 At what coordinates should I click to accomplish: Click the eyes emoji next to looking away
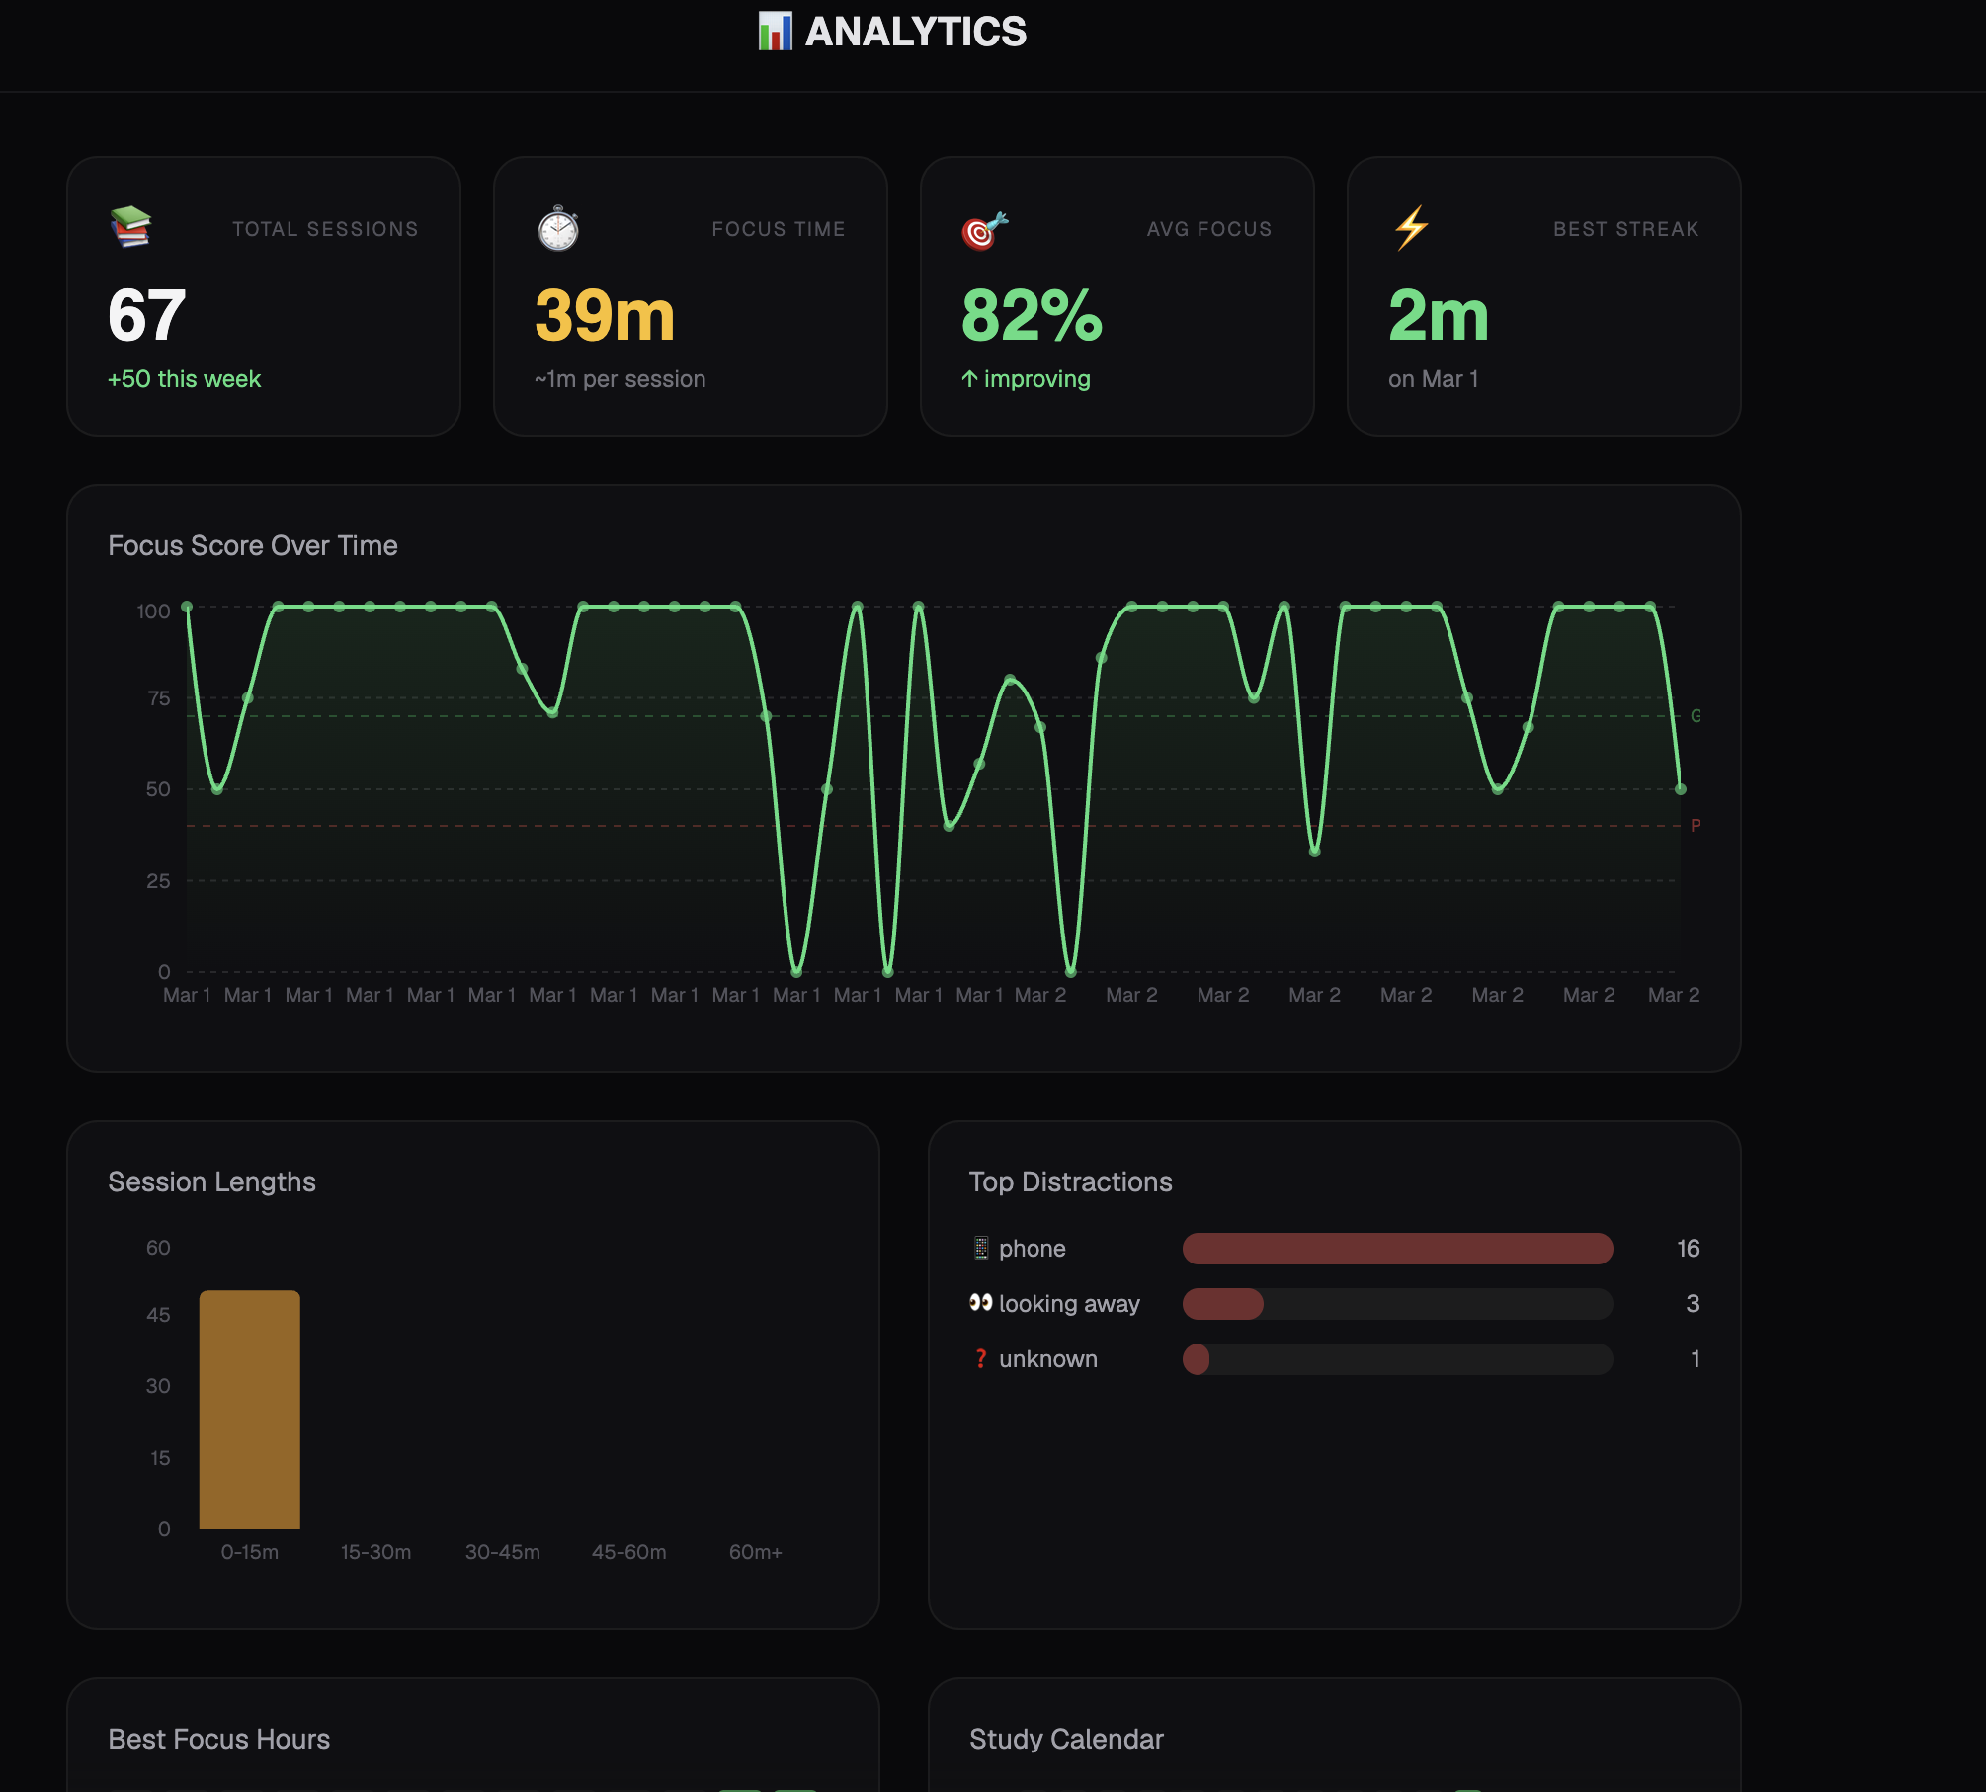click(x=980, y=1303)
